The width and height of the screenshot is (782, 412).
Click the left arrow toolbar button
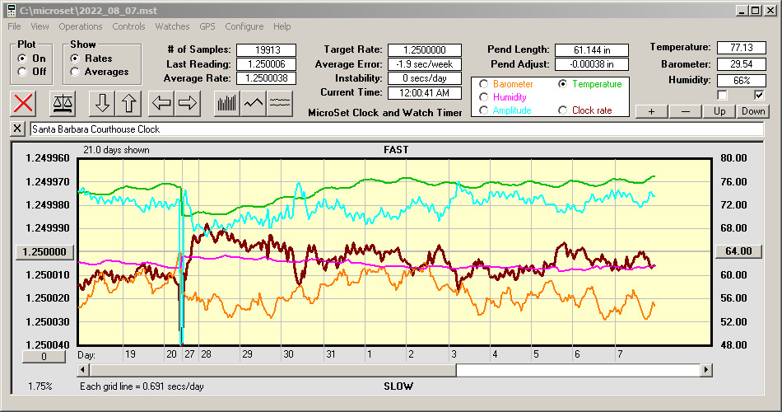pyautogui.click(x=162, y=103)
